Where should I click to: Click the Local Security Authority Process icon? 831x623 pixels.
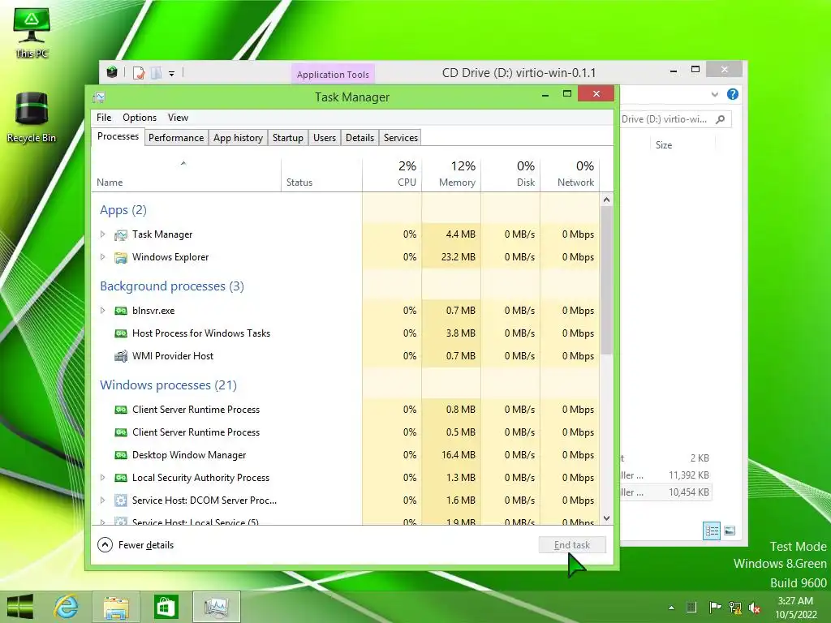coord(121,478)
